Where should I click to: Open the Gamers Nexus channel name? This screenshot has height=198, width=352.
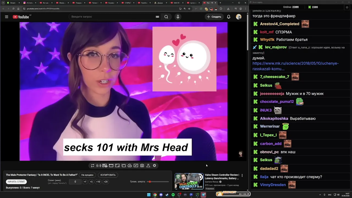tap(212, 182)
